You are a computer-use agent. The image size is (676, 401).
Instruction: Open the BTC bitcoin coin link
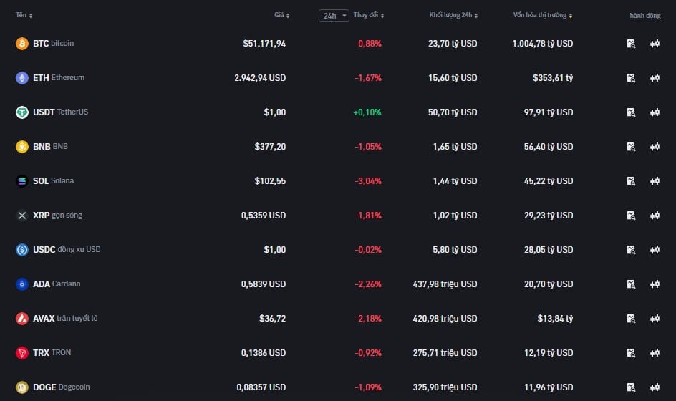coord(54,43)
